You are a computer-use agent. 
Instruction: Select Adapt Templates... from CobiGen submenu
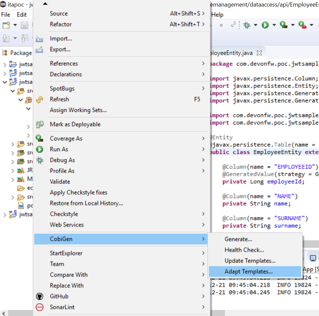click(248, 272)
